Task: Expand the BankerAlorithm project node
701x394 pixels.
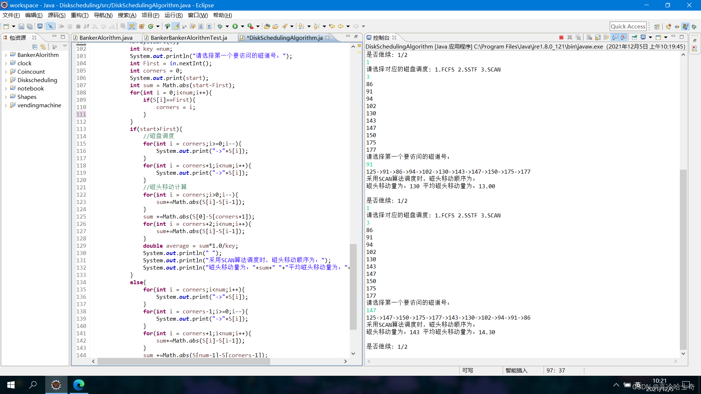Action: (6, 55)
